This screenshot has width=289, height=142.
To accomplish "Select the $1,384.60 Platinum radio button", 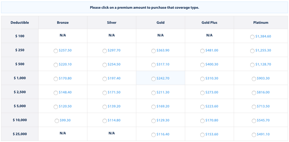I will pyautogui.click(x=252, y=37).
